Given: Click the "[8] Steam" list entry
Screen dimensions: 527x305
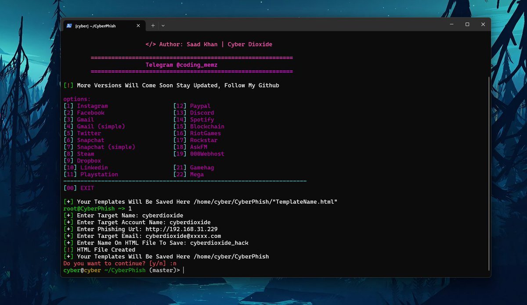Looking at the screenshot, I should (79, 154).
